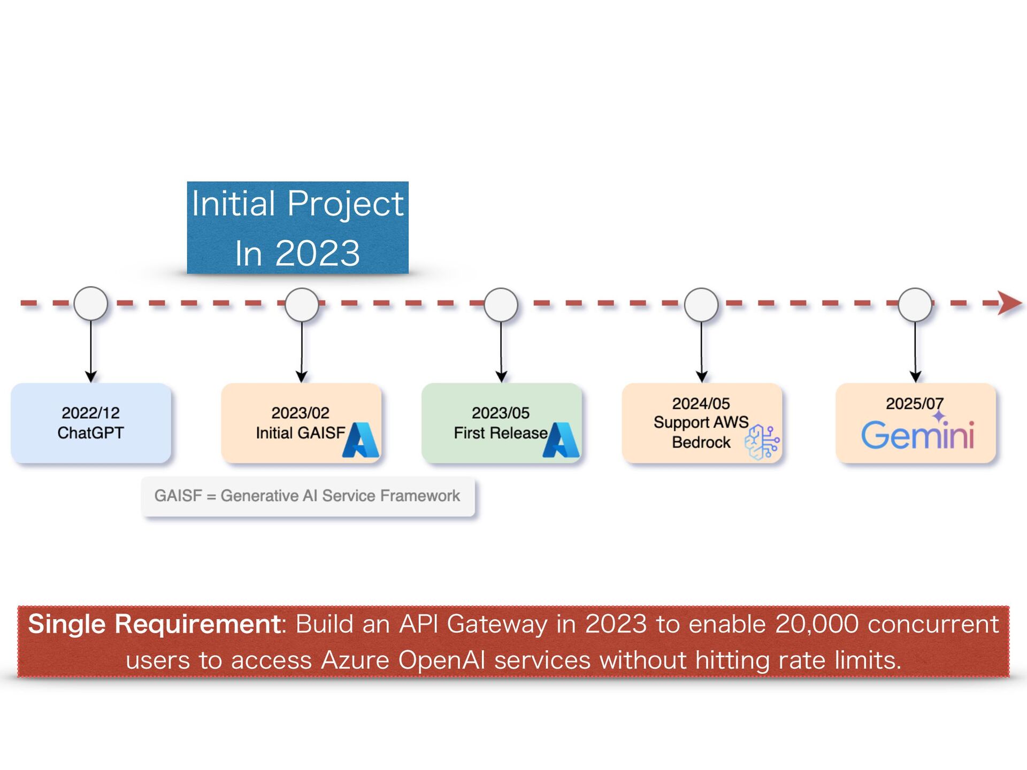Click the Azure logo in the First Release card
Viewport: 1027px width, 770px height.
pyautogui.click(x=561, y=440)
